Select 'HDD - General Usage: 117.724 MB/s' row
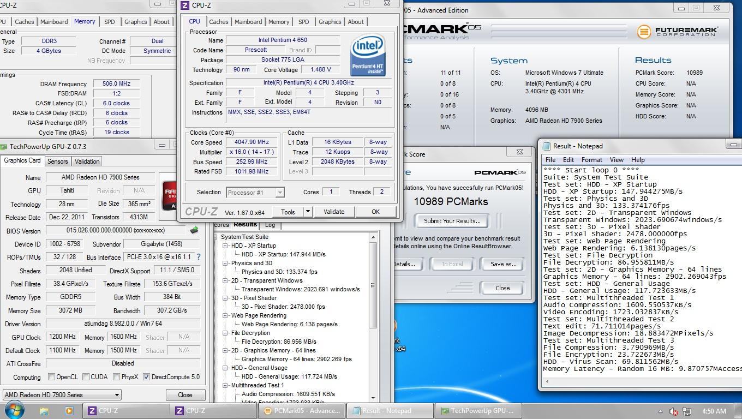This screenshot has width=742, height=419. (289, 376)
